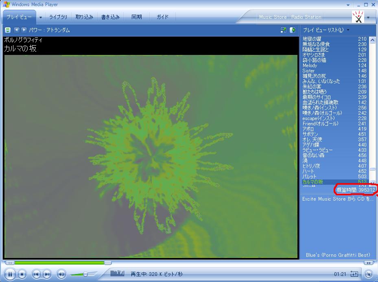Select track アゲハ蝶

[x=334, y=145]
